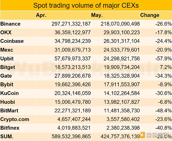The height and width of the screenshot is (141, 172).
Task: Select the May. column header
Action: (x=97, y=15)
